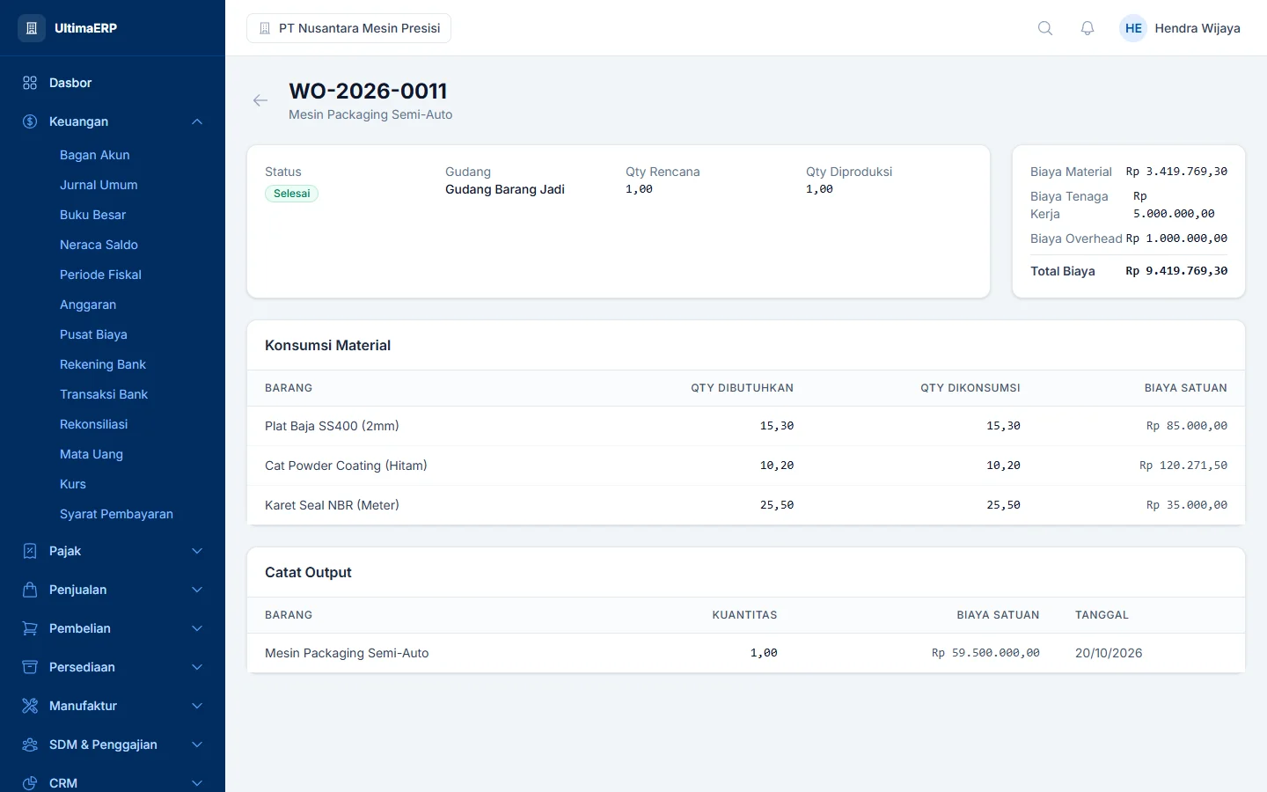The image size is (1267, 792).
Task: Click the Selesai status badge
Action: pos(291,194)
